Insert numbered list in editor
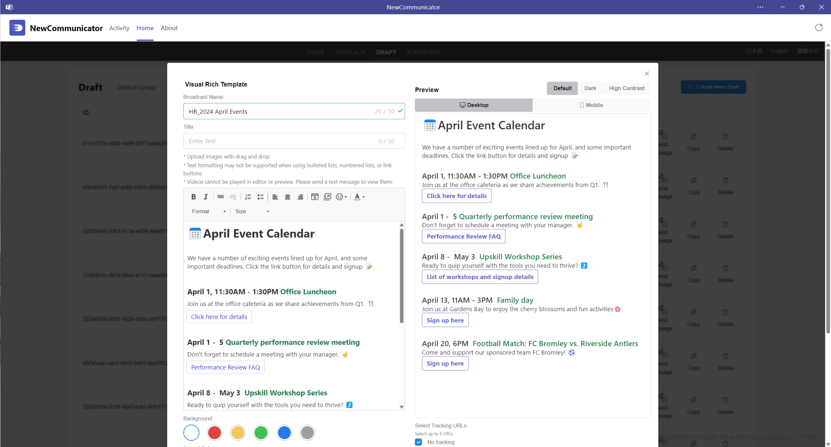Image resolution: width=831 pixels, height=447 pixels. point(248,197)
